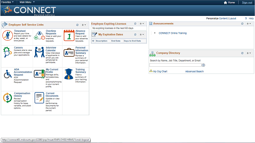Click the My Current Profile certificate icon
Screen dimensions: 255x143
click(x=39, y=74)
